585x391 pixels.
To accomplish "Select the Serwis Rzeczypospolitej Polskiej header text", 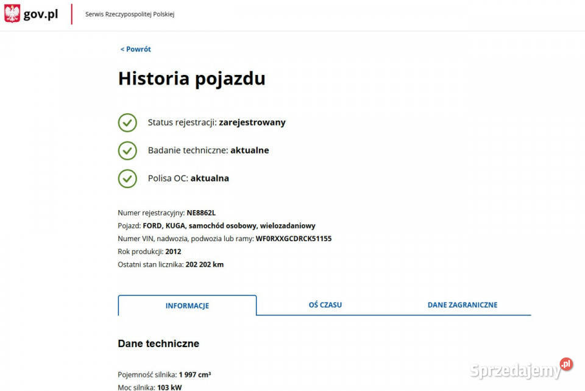I will [129, 13].
